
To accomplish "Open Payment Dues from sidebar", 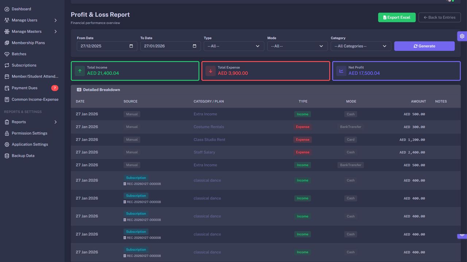I will pyautogui.click(x=24, y=88).
